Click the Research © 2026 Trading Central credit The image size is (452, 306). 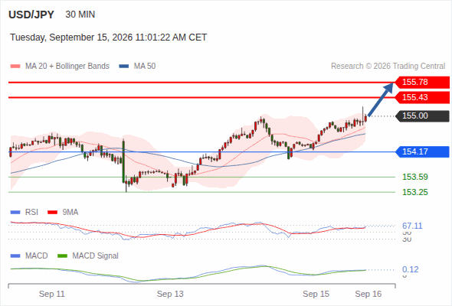pos(388,67)
